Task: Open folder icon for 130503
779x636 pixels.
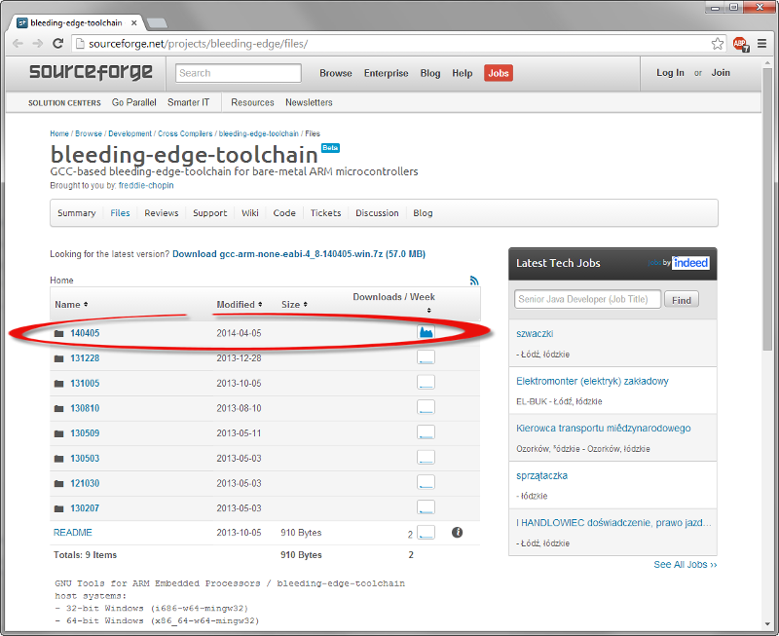Action: [x=59, y=459]
